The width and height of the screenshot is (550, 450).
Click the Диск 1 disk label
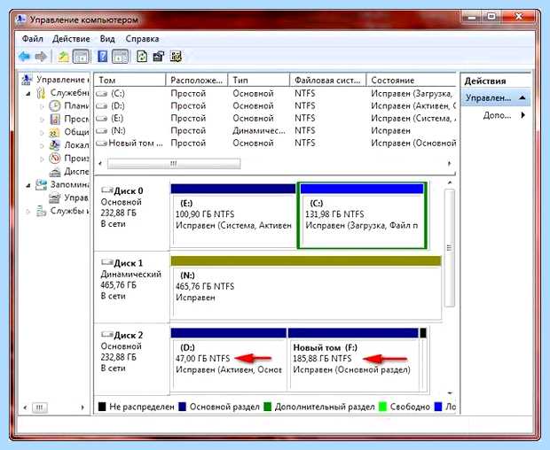(129, 263)
